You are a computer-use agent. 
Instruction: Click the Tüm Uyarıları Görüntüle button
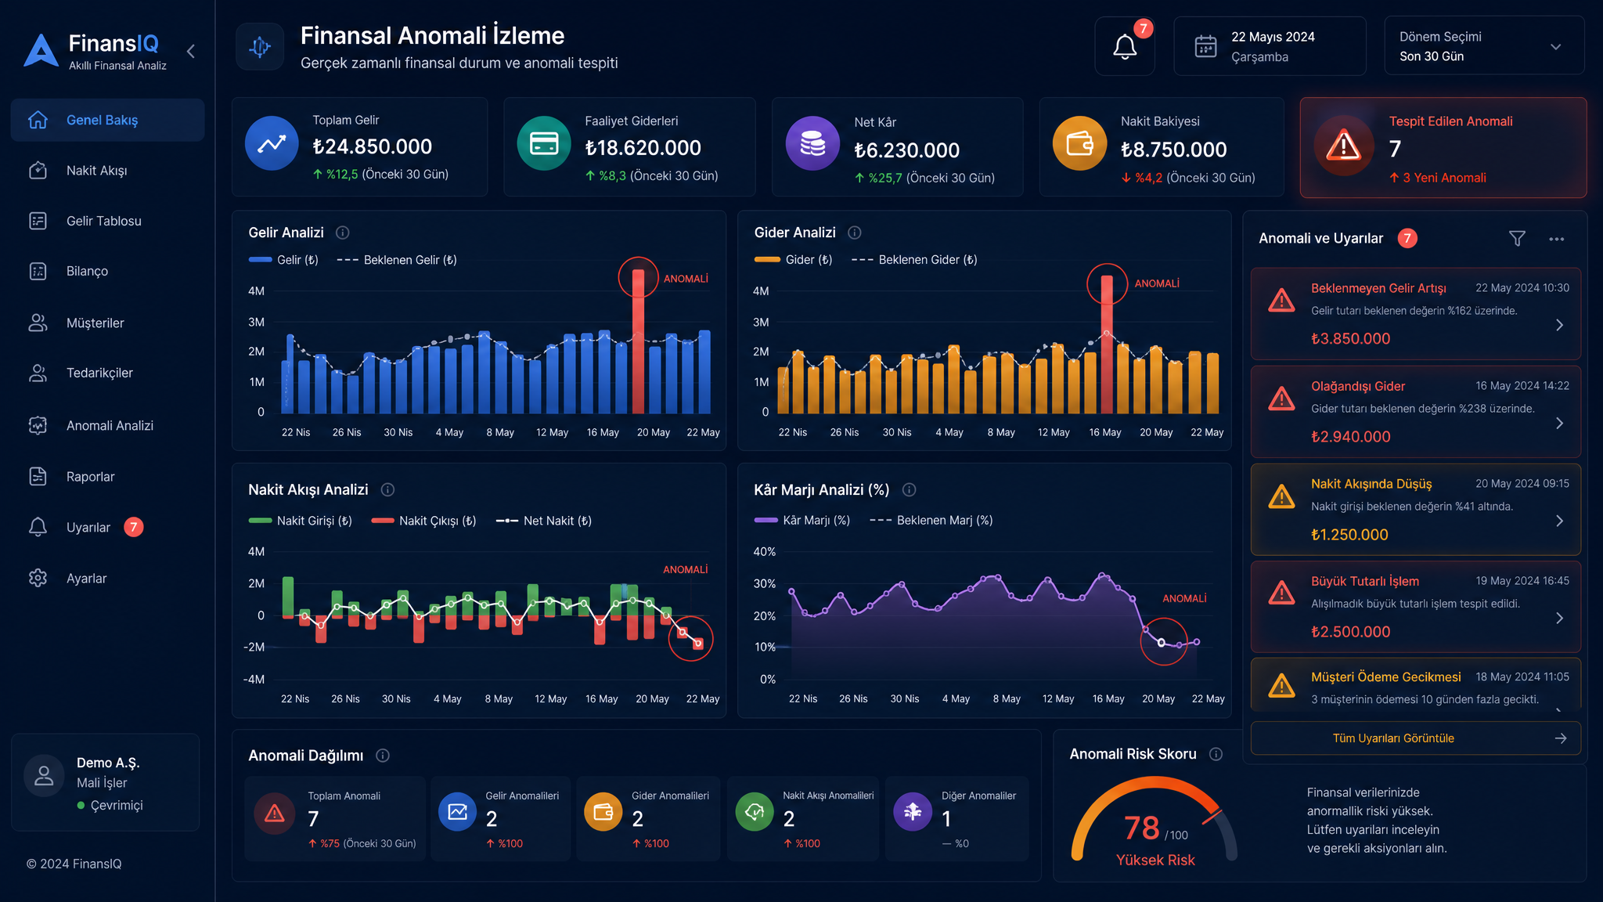tap(1415, 738)
